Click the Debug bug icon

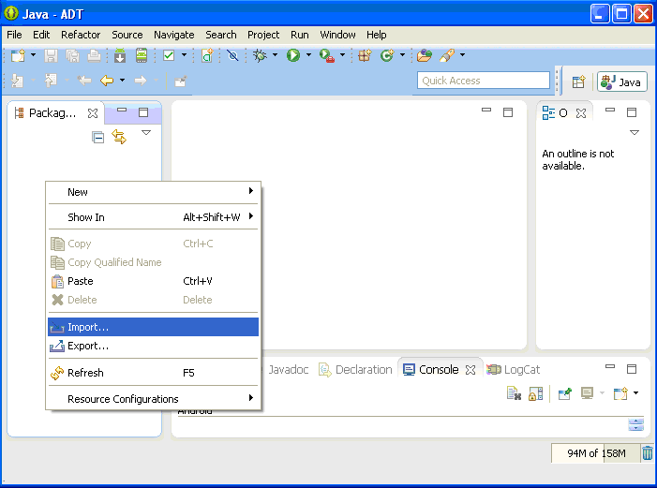pyautogui.click(x=260, y=55)
